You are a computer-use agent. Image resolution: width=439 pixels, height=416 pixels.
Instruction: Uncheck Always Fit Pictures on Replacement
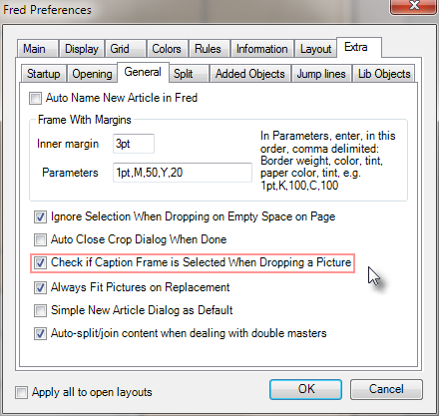tap(40, 287)
